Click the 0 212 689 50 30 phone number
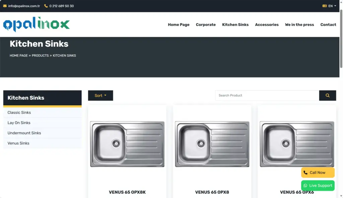The width and height of the screenshot is (343, 198). pos(62,6)
